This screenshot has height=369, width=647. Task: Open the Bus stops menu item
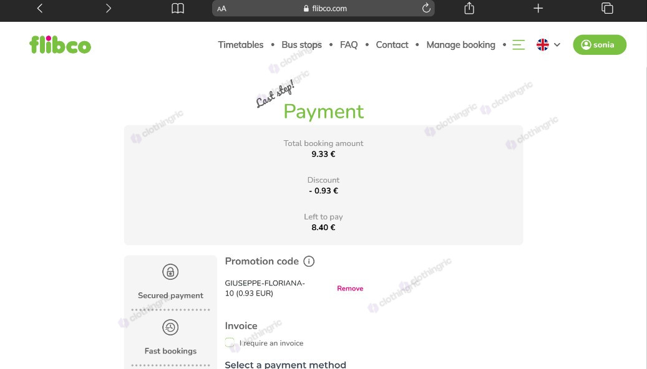click(x=301, y=44)
